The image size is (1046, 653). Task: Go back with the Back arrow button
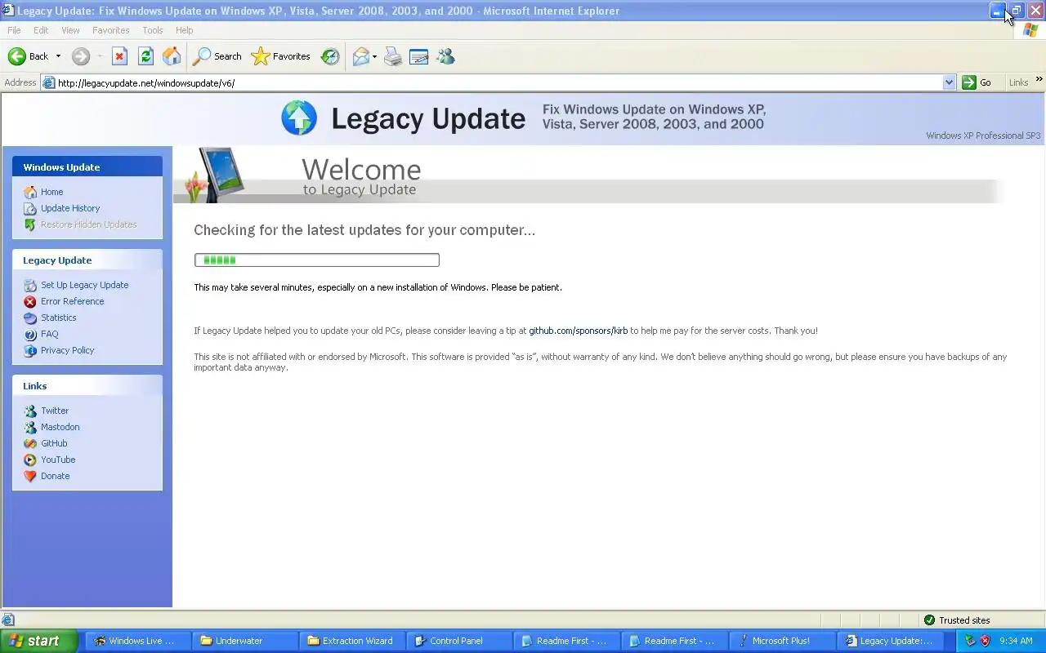click(28, 56)
